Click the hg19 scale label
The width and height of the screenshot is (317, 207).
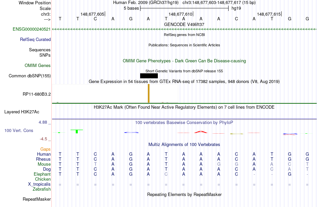point(236,8)
